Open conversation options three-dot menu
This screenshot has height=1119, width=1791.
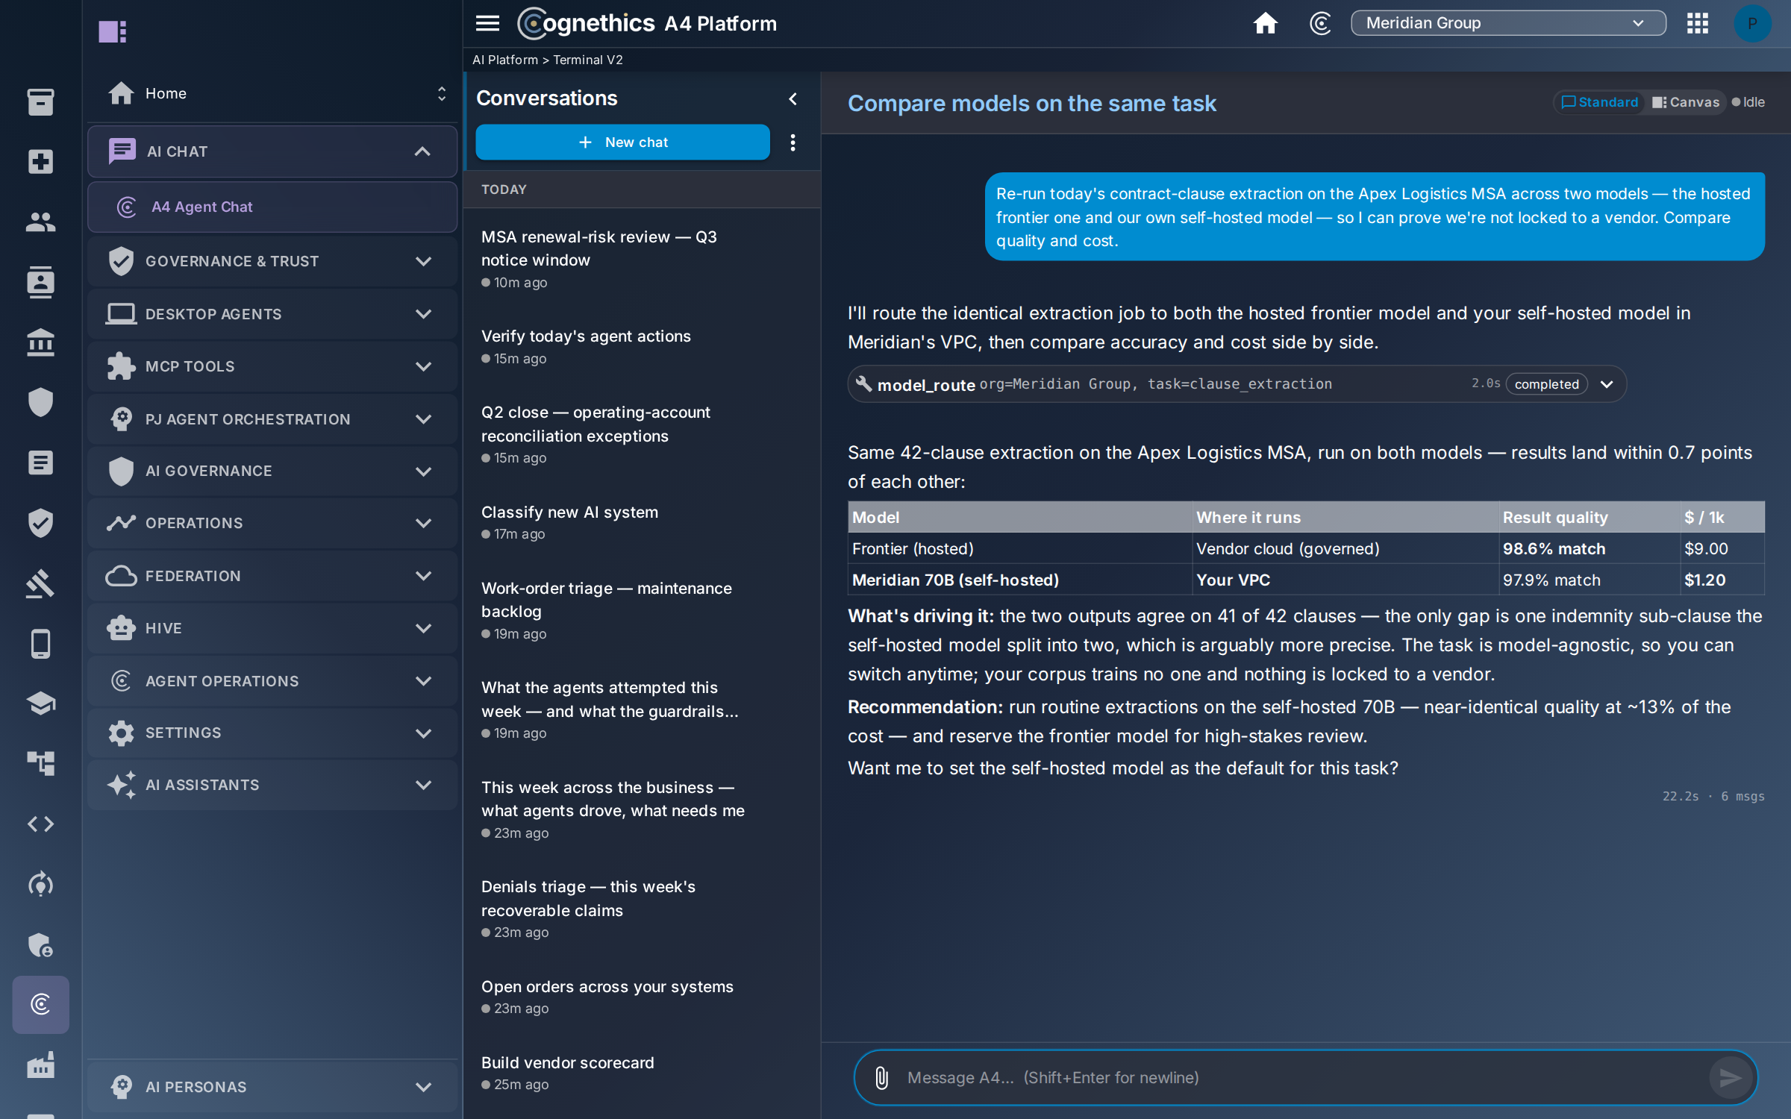tap(793, 142)
